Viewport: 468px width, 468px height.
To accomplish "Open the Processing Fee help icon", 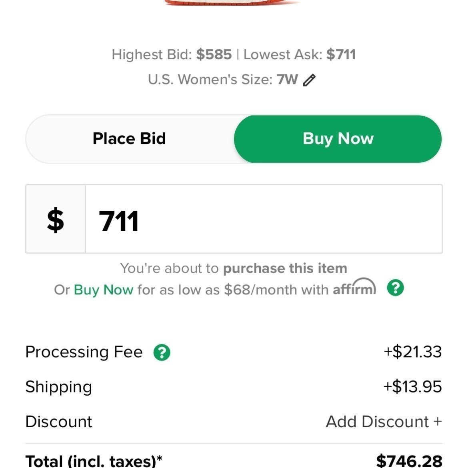I will click(162, 352).
